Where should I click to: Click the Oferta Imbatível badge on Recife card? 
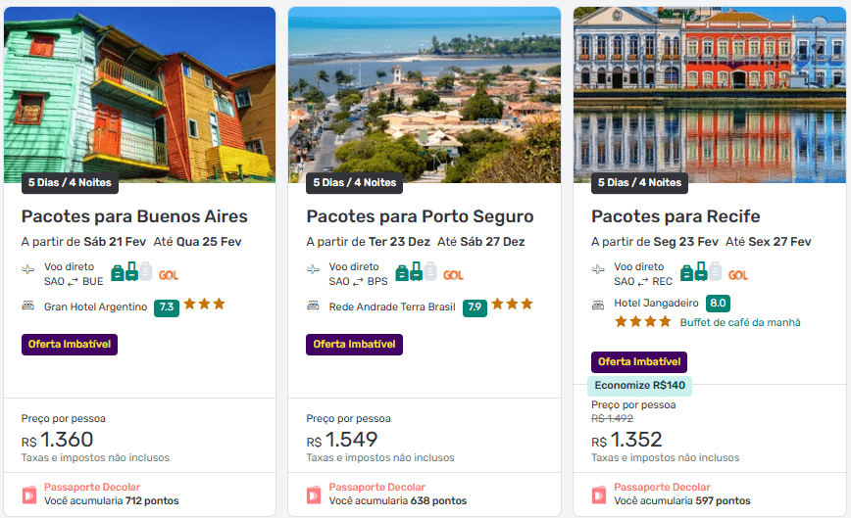[x=639, y=362]
